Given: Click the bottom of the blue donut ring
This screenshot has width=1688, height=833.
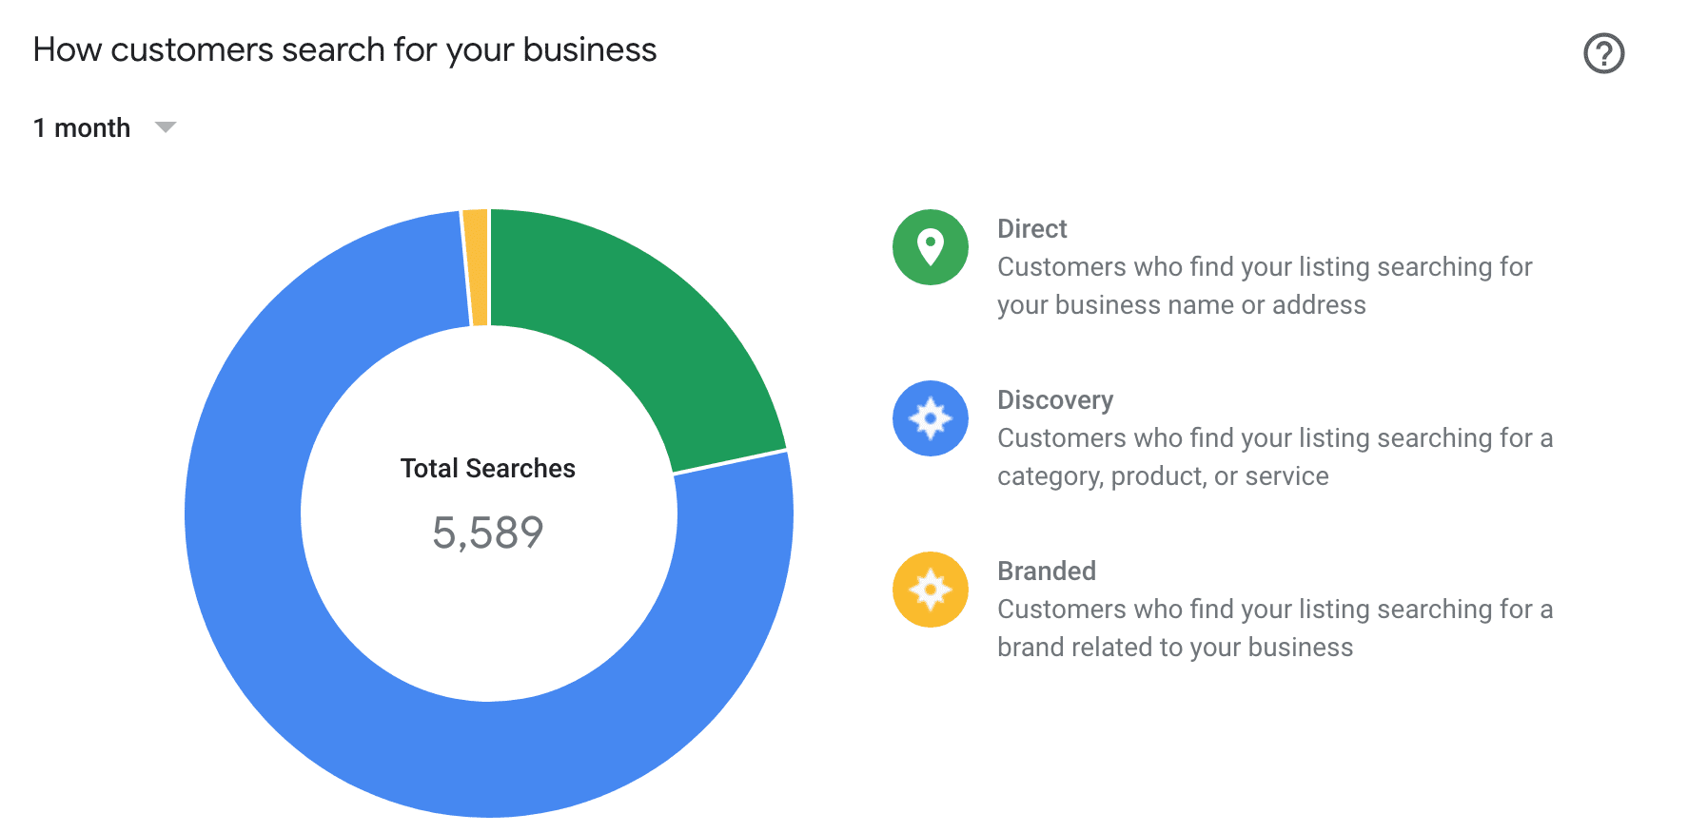Looking at the screenshot, I should (489, 761).
